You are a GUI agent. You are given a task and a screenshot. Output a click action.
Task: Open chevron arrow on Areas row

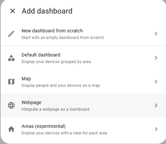156,129
